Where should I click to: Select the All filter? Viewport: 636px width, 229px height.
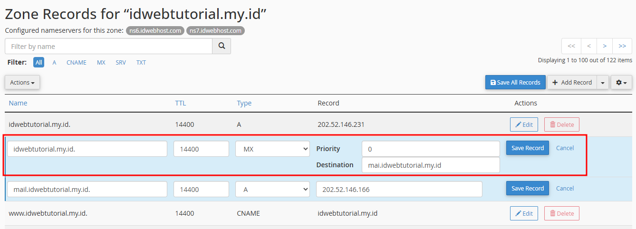39,62
